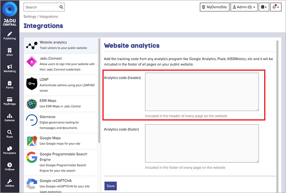Select Google Programmable Search Engine integration
Viewport: 286px width, 193px height.
[x=61, y=162]
